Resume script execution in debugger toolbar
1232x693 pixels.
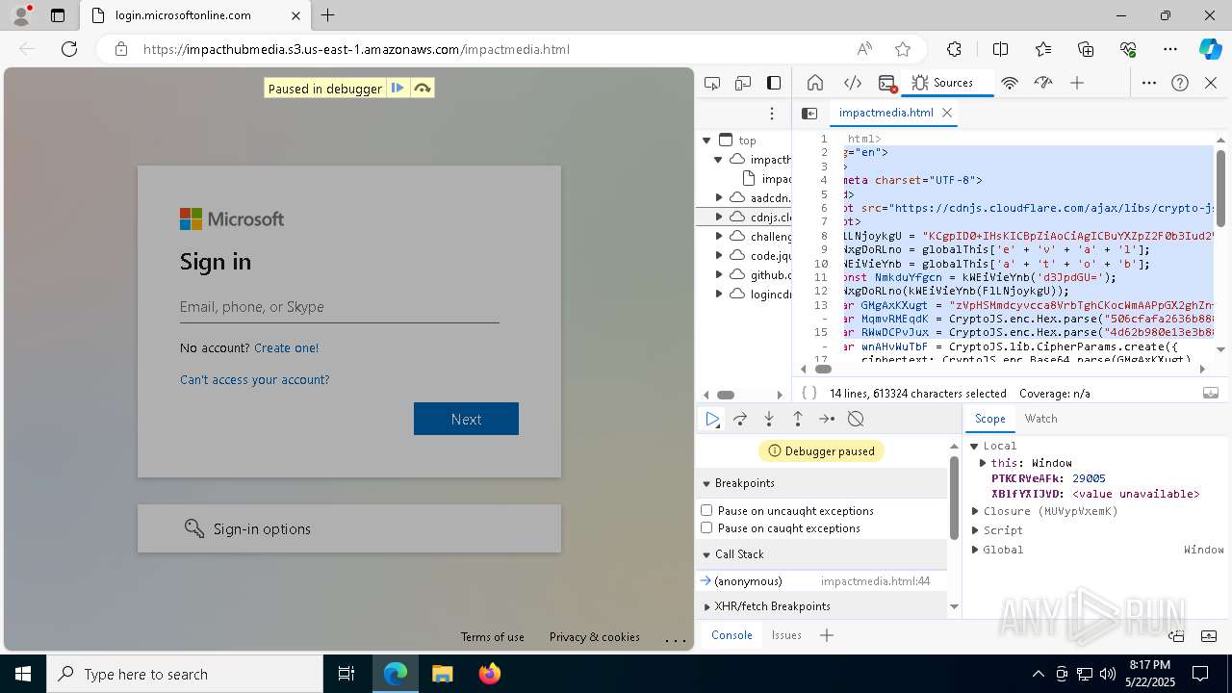pyautogui.click(x=712, y=419)
